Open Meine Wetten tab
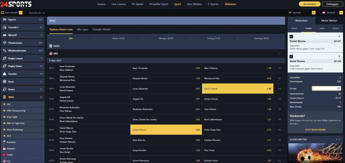Screen dimensions: 345x163 [x=329, y=21]
